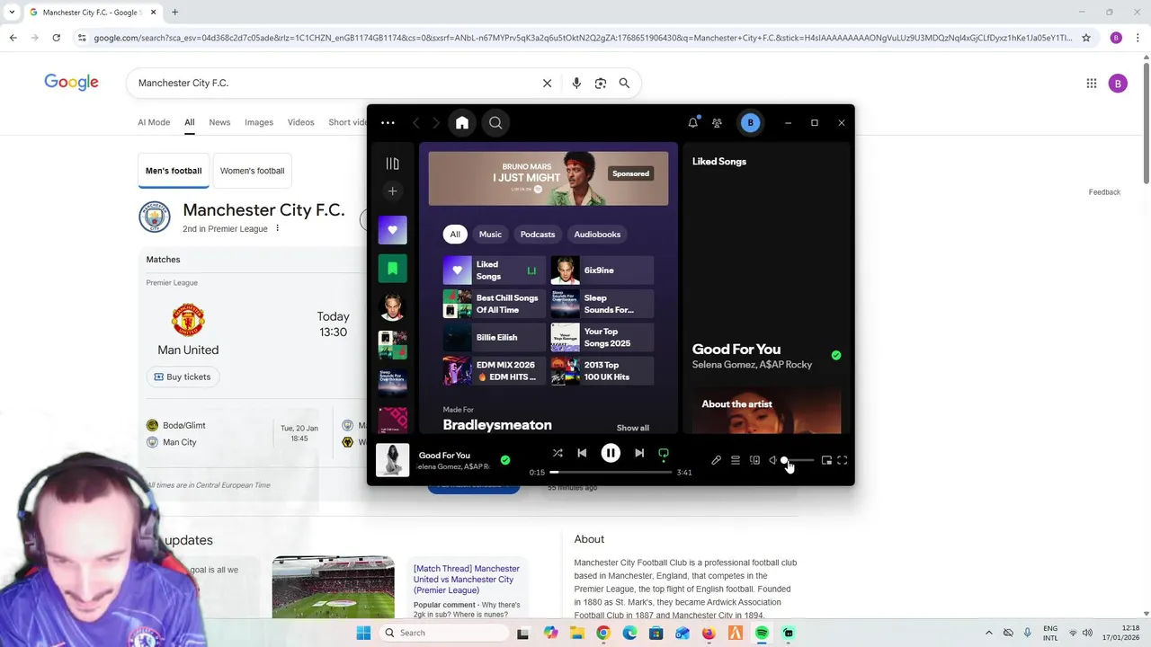Viewport: 1151px width, 647px height.
Task: Open more options beside Premier League standing
Action: 277,228
